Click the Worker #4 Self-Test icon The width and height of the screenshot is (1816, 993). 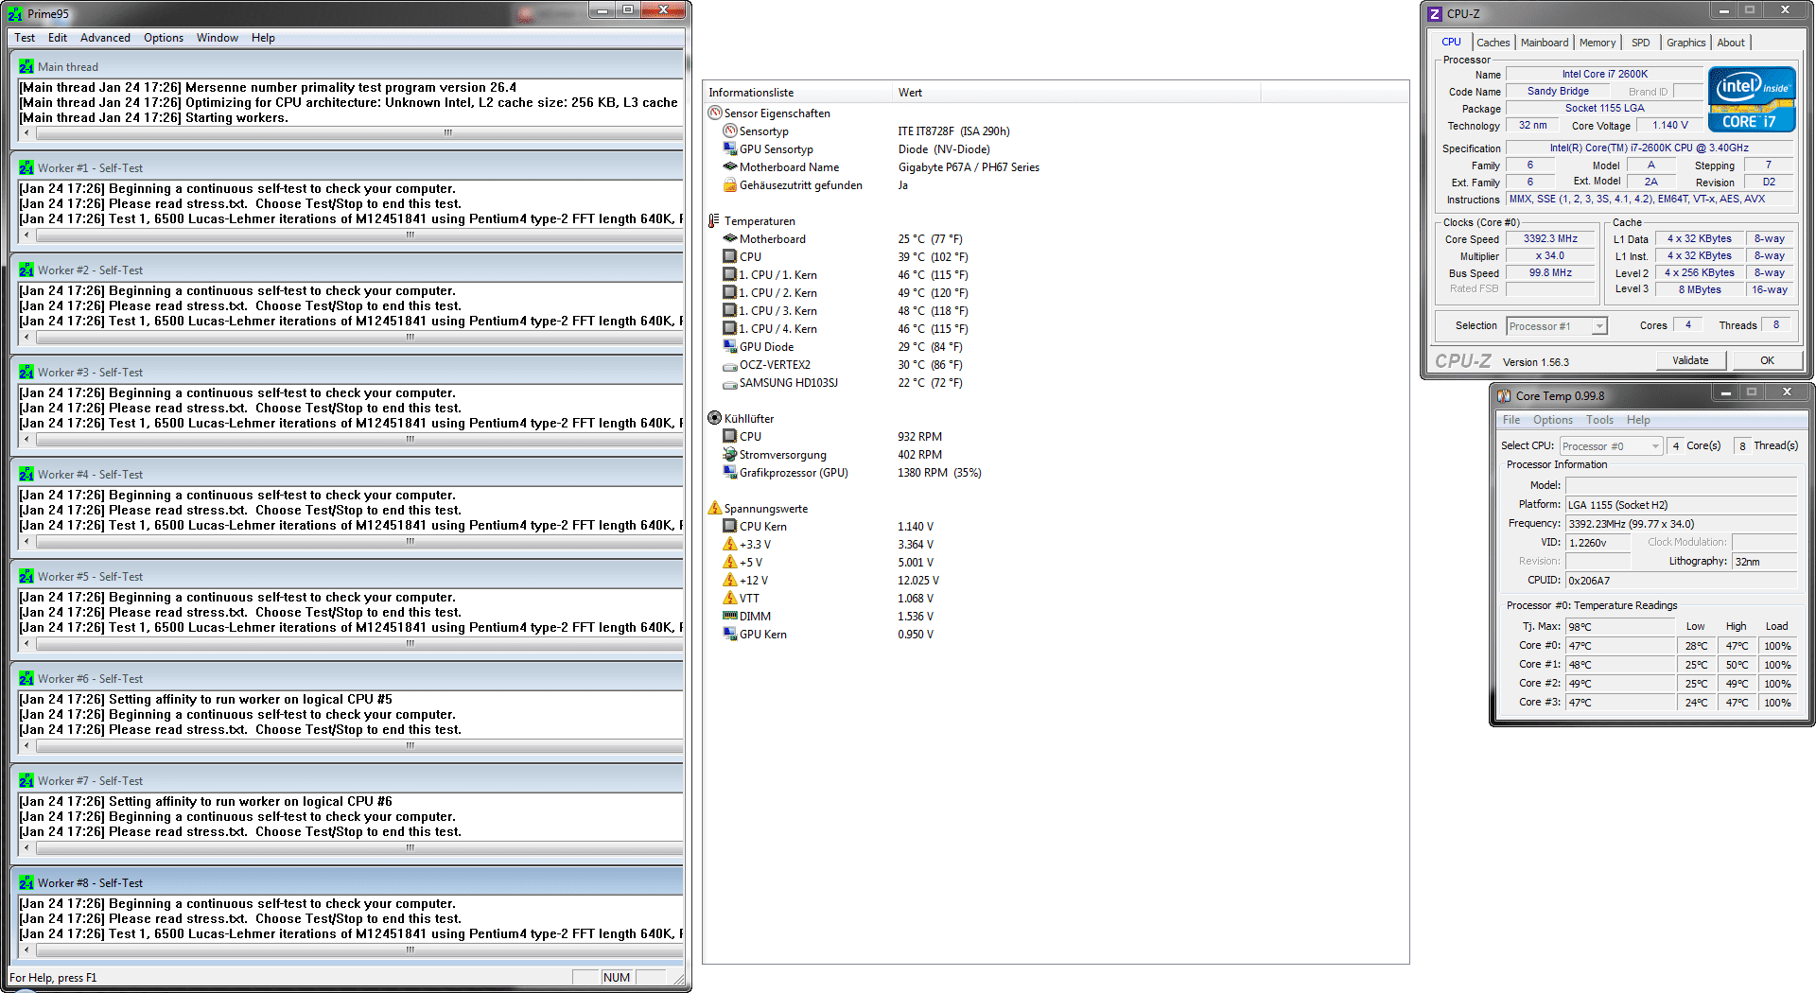[x=26, y=475]
